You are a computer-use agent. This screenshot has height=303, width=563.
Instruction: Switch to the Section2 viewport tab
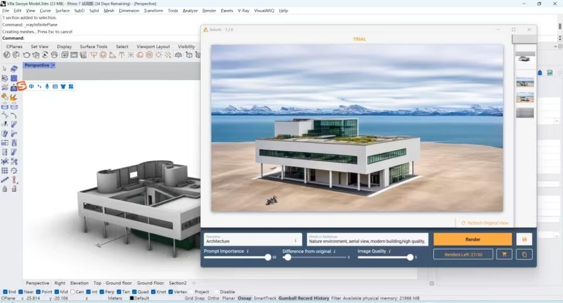pos(178,283)
